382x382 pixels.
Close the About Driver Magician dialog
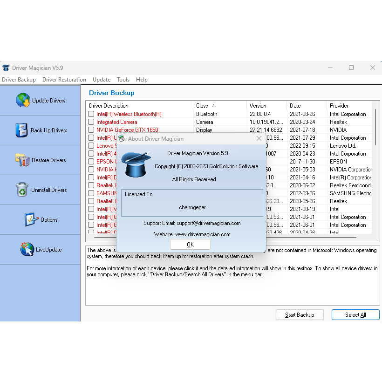coord(259,138)
